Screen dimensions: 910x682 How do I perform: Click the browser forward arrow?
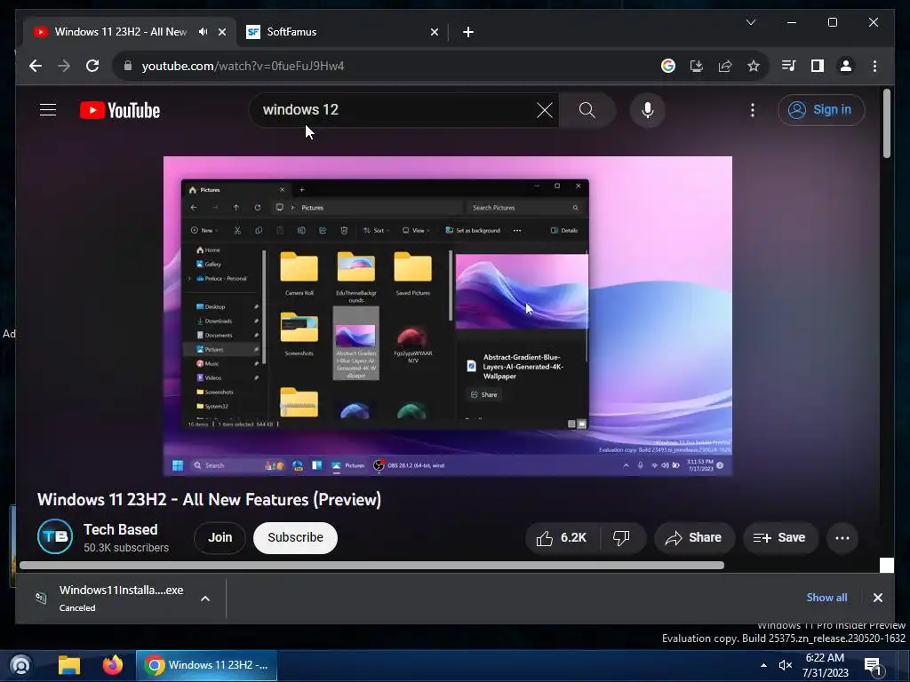tap(64, 66)
